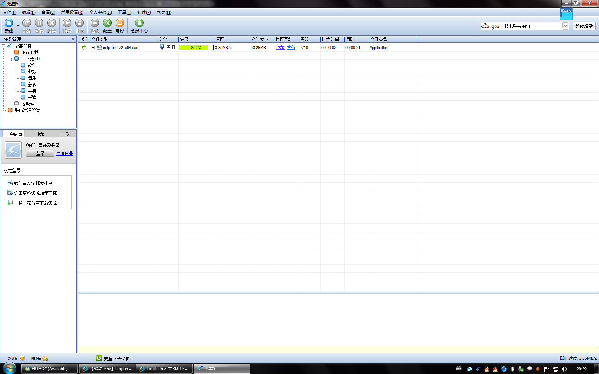Select the 音乐 category
Viewport: 599px width, 374px height.
coord(32,78)
